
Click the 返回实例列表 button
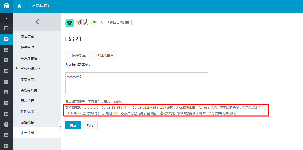tap(118, 22)
